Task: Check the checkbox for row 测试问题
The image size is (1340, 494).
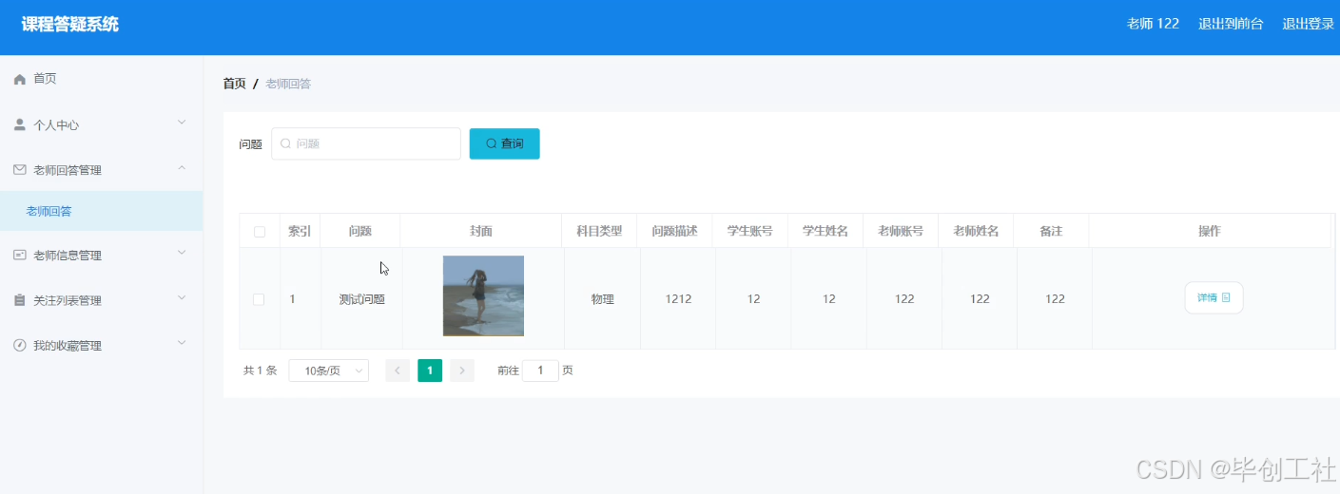Action: (259, 299)
